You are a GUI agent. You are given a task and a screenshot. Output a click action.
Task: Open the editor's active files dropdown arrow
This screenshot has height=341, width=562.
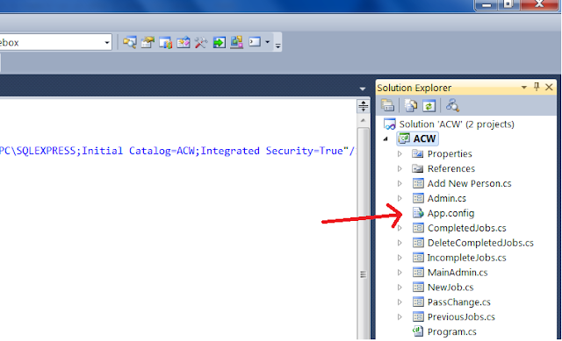pos(363,89)
